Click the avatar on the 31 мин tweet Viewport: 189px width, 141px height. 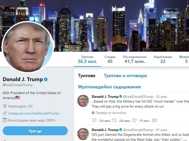coord(83,134)
